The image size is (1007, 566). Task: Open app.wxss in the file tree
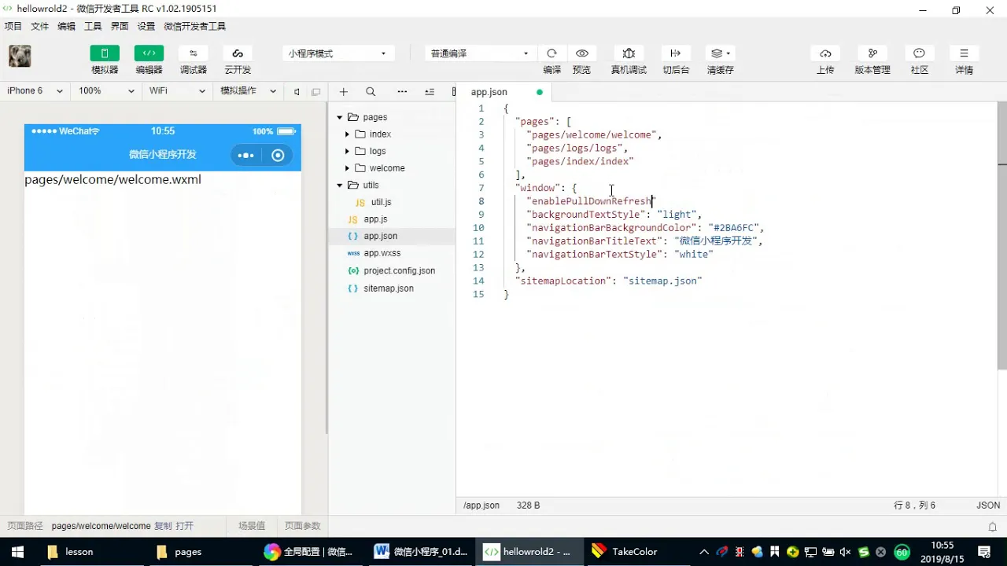click(382, 253)
